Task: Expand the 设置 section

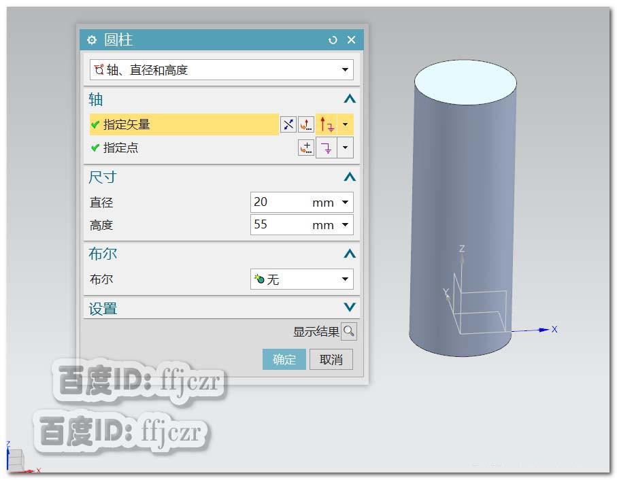Action: point(349,307)
